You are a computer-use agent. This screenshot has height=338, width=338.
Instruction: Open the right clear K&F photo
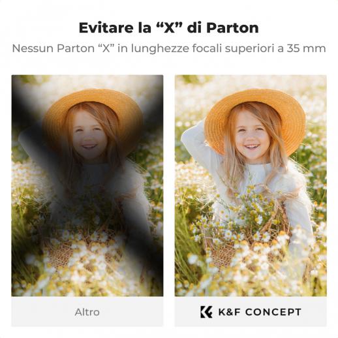[251, 185]
